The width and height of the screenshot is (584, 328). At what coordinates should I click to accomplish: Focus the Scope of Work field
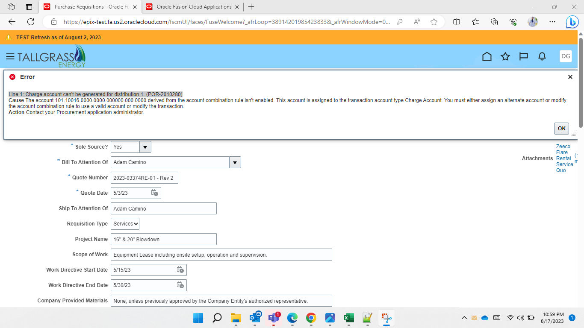tap(221, 255)
